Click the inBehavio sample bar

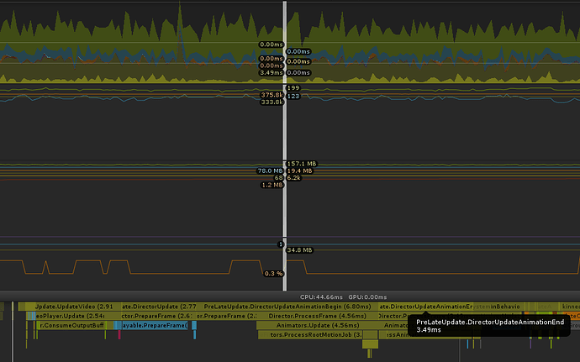click(505, 307)
